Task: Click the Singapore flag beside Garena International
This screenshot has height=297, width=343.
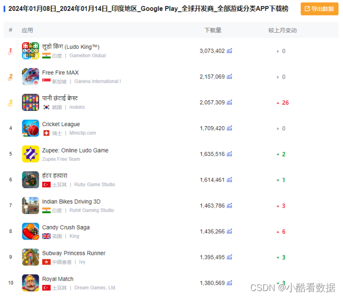Action: point(47,81)
